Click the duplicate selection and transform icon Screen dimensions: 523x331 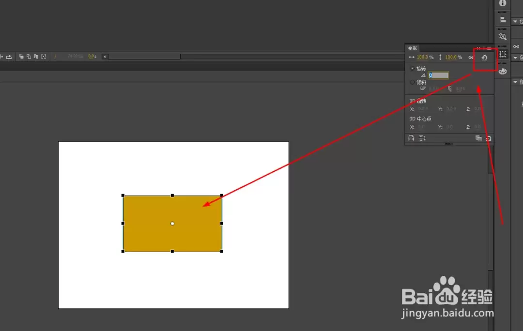478,138
